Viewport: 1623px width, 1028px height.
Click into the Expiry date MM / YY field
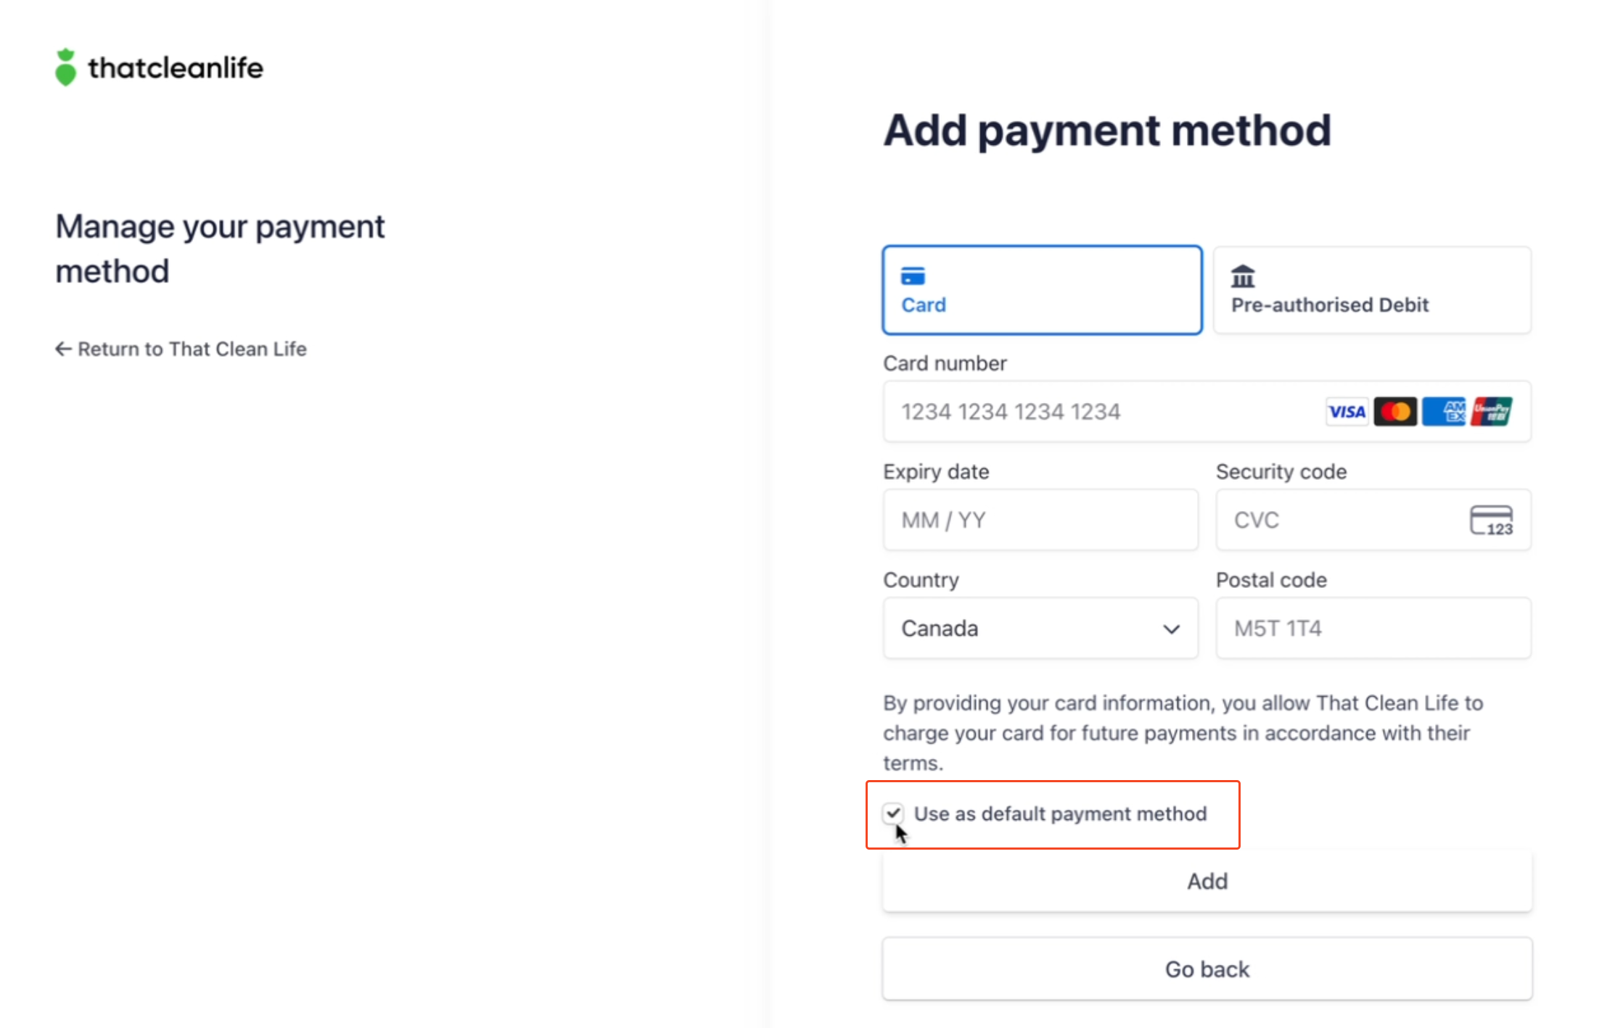point(1040,520)
